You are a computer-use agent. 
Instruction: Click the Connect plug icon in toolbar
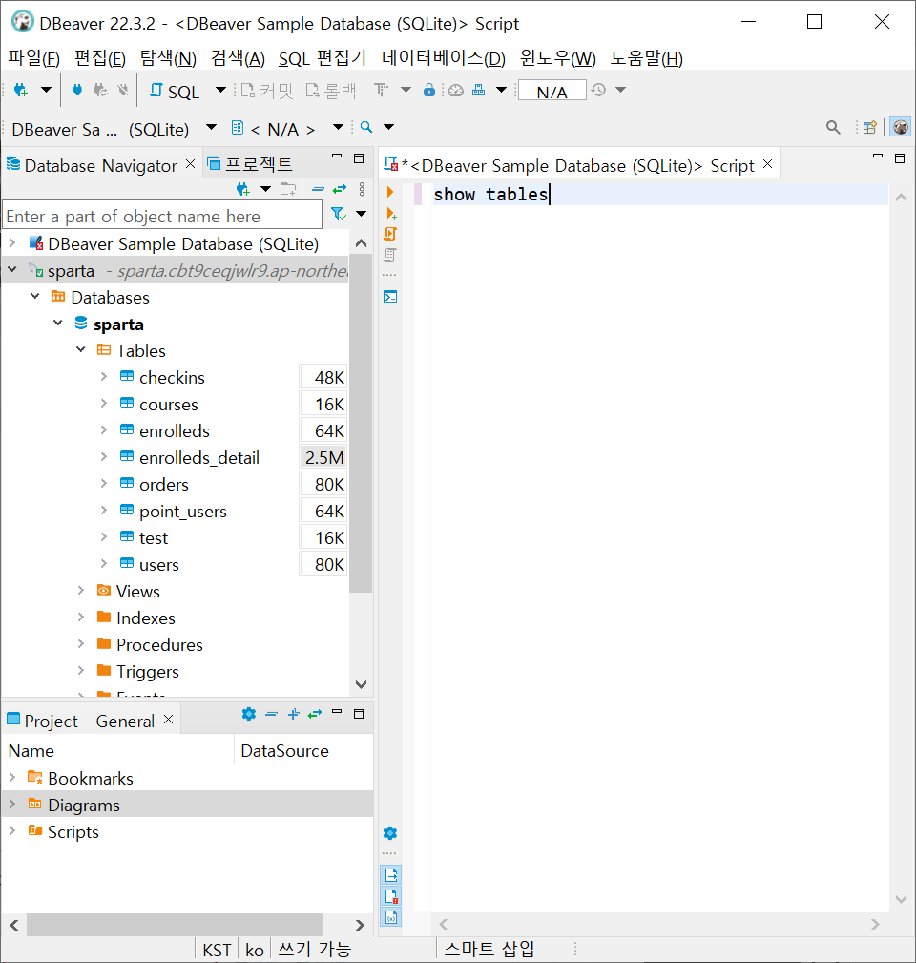pos(77,91)
